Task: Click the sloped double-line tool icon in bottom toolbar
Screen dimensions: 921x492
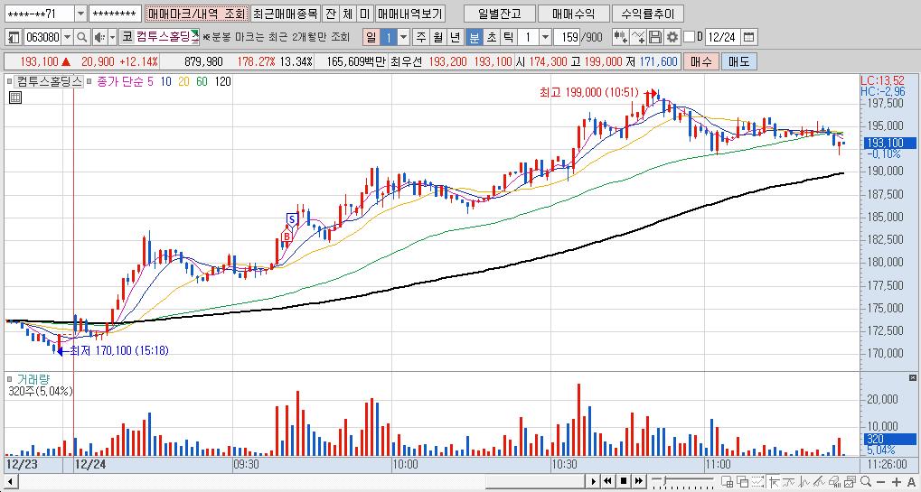Action: [x=820, y=481]
